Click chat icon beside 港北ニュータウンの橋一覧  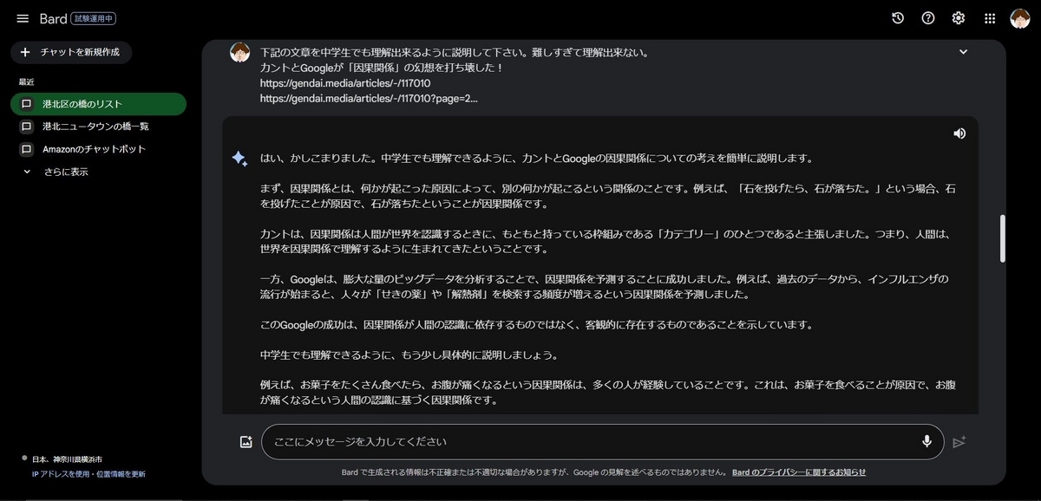click(26, 127)
